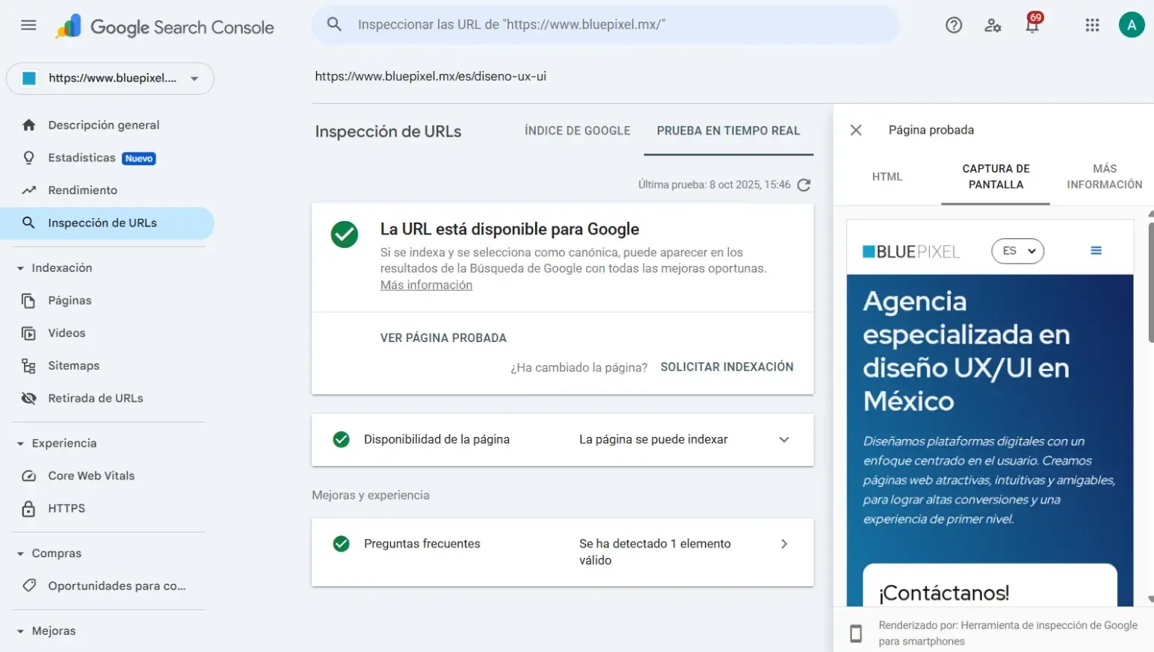The height and width of the screenshot is (652, 1154).
Task: Click green check next to Disponibilidad
Action: pyautogui.click(x=341, y=440)
